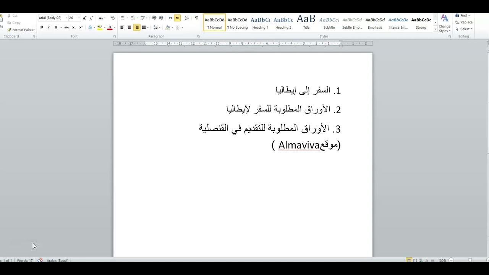Apply yellow text highlight color
489x275 pixels.
point(99,27)
